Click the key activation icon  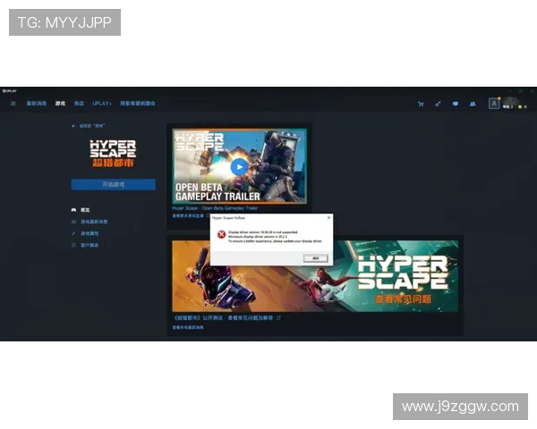point(438,104)
